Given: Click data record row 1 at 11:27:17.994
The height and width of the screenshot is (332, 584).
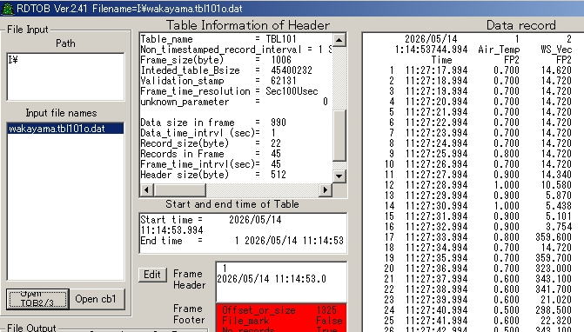Looking at the screenshot, I should 480,70.
